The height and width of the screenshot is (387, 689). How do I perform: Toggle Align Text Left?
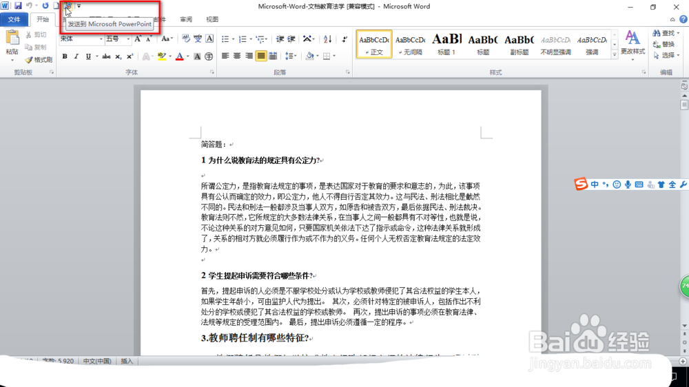225,56
